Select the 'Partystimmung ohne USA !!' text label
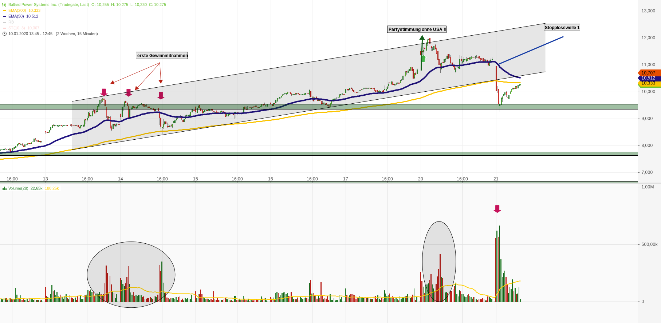The image size is (661, 323). [417, 29]
